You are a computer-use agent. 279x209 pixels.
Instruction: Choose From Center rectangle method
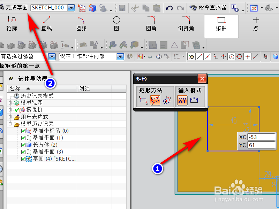167,100
